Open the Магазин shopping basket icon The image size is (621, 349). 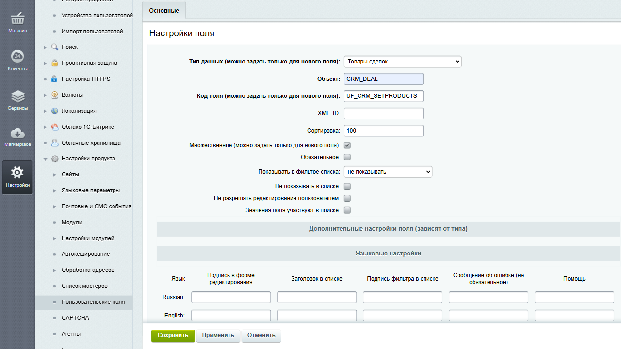tap(17, 19)
